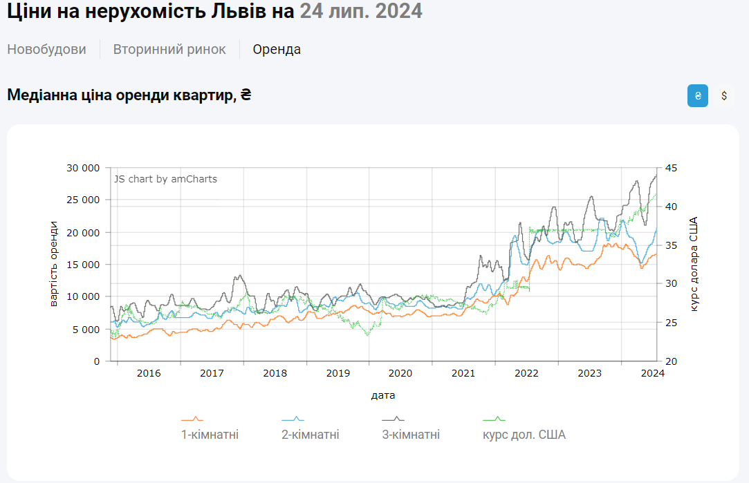Click the blue 2-кімнатні legend marker

point(293,418)
